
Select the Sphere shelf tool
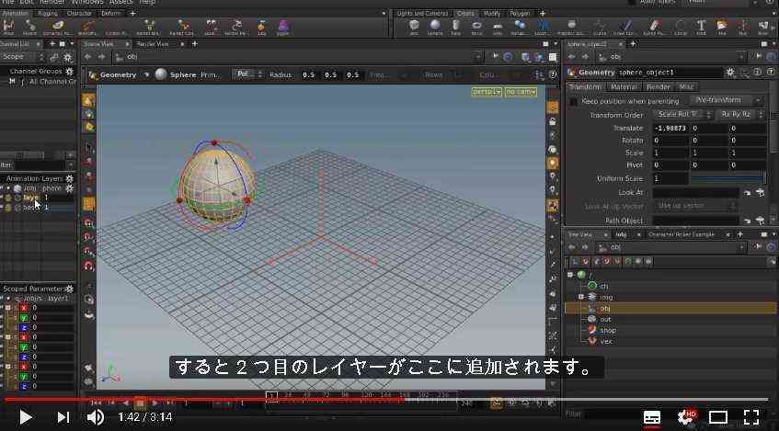click(435, 27)
